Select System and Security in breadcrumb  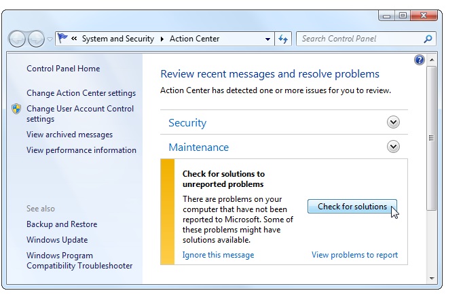tap(118, 39)
